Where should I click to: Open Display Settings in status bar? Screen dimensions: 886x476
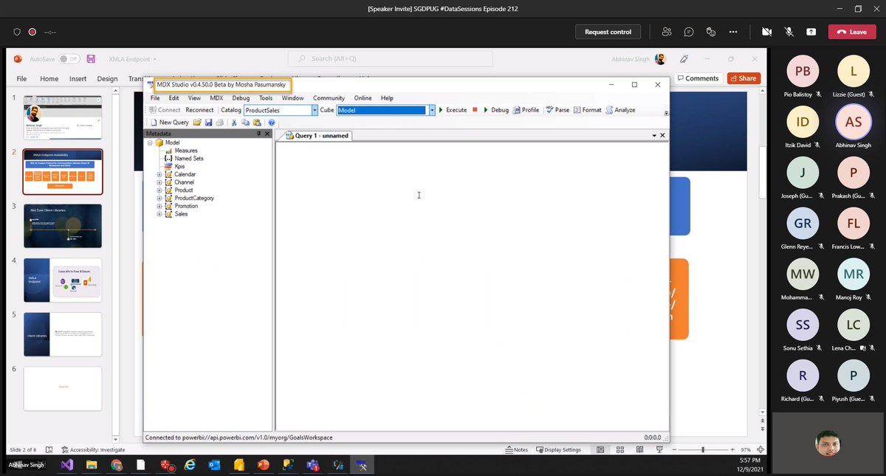tap(558, 449)
